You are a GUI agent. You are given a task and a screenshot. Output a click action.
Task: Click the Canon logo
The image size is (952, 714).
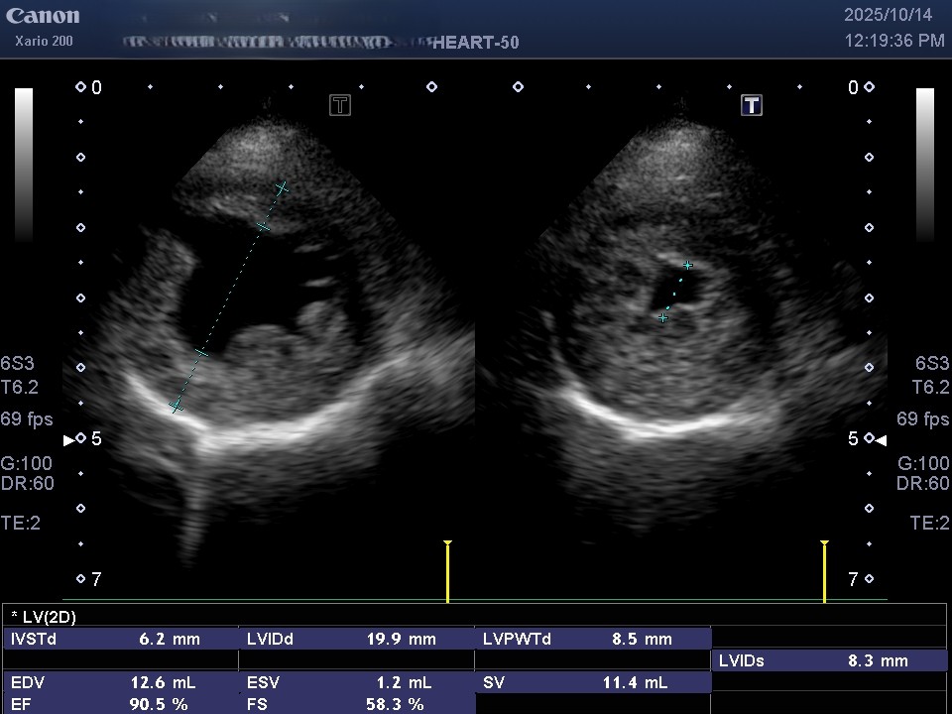43,16
